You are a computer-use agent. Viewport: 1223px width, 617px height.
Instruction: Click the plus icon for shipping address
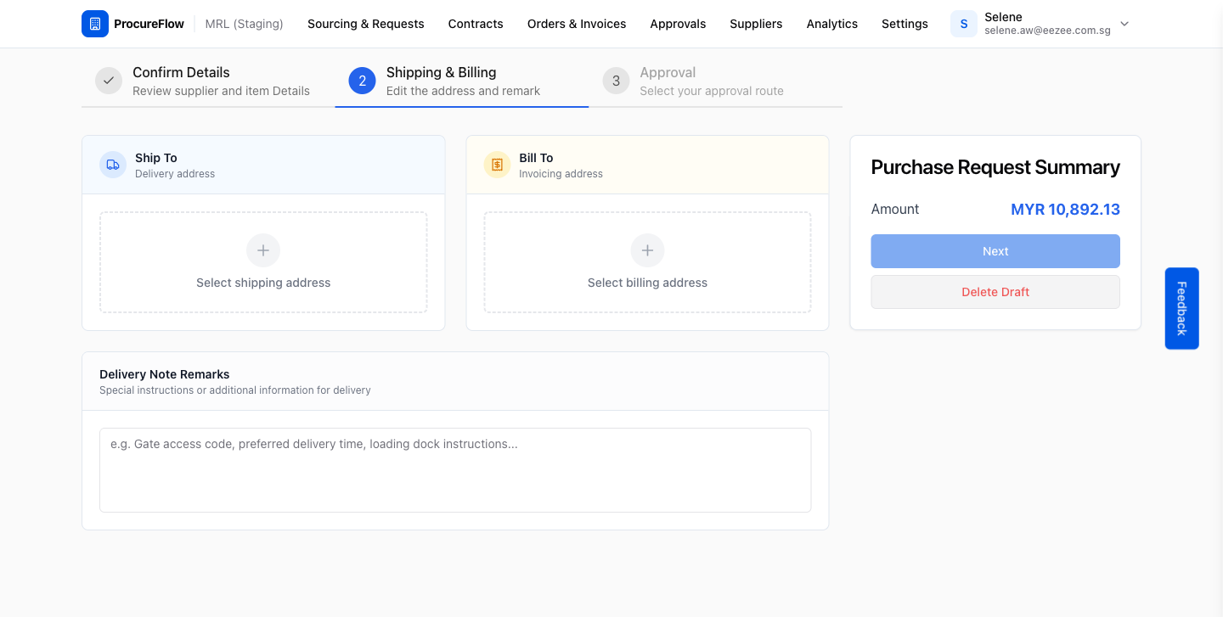[x=263, y=250]
